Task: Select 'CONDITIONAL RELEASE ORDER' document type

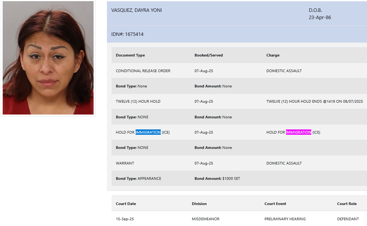Action: coord(143,71)
